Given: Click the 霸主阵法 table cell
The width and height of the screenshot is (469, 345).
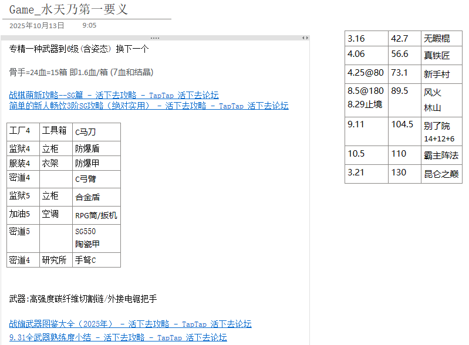Looking at the screenshot, I should 440,154.
